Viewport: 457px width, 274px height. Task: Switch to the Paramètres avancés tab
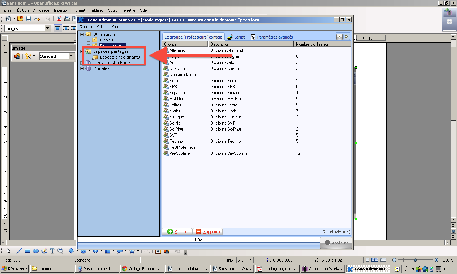click(x=271, y=37)
